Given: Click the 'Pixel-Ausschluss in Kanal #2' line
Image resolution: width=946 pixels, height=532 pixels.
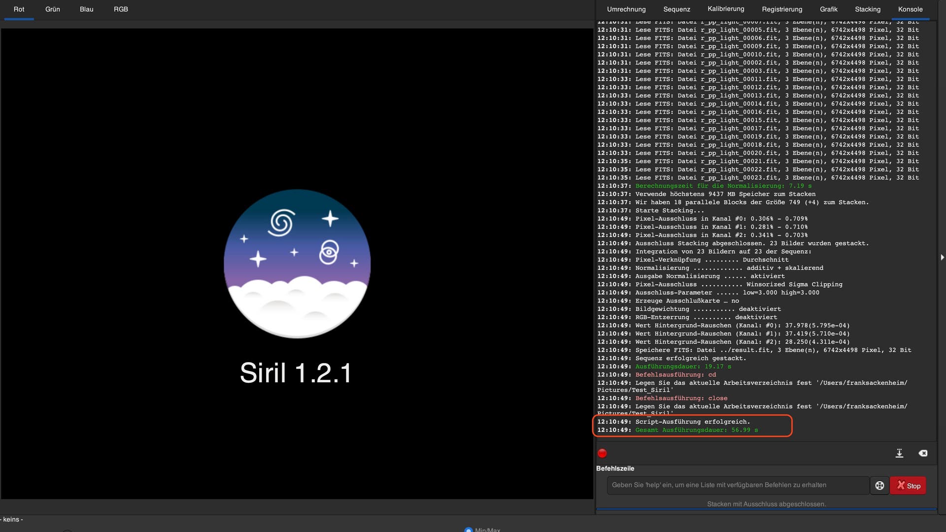Looking at the screenshot, I should click(x=702, y=235).
